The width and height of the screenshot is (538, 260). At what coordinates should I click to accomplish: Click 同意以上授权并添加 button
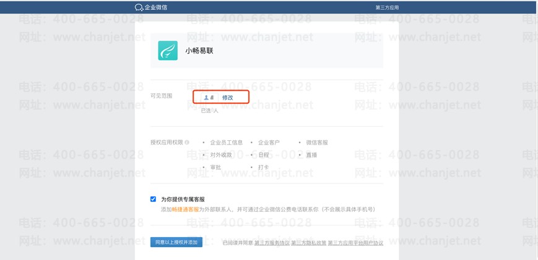(x=176, y=242)
